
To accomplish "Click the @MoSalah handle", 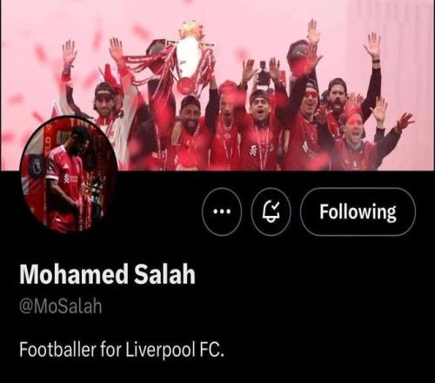I will click(x=61, y=306).
